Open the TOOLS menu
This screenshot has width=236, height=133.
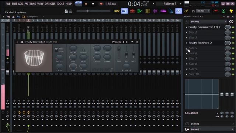(60, 4)
